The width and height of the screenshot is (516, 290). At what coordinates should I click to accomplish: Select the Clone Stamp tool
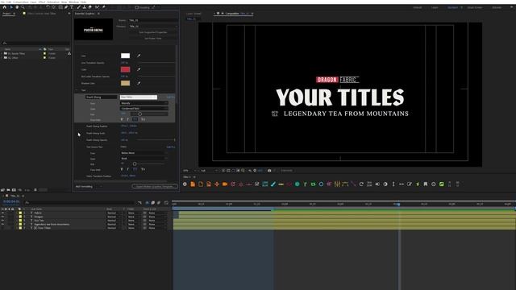84,7
